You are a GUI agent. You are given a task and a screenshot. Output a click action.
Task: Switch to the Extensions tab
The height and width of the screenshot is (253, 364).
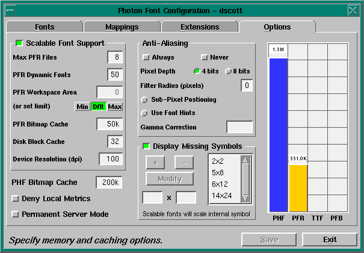pyautogui.click(x=199, y=27)
